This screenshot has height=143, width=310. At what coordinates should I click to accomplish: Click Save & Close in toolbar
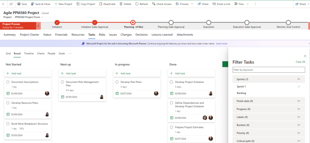point(41,4)
